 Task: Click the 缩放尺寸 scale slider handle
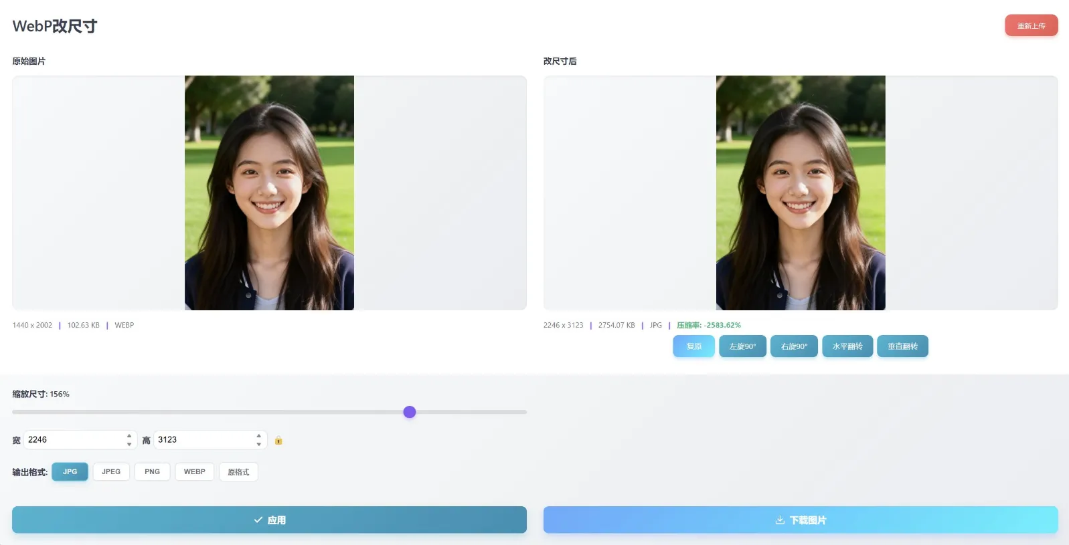pyautogui.click(x=410, y=412)
